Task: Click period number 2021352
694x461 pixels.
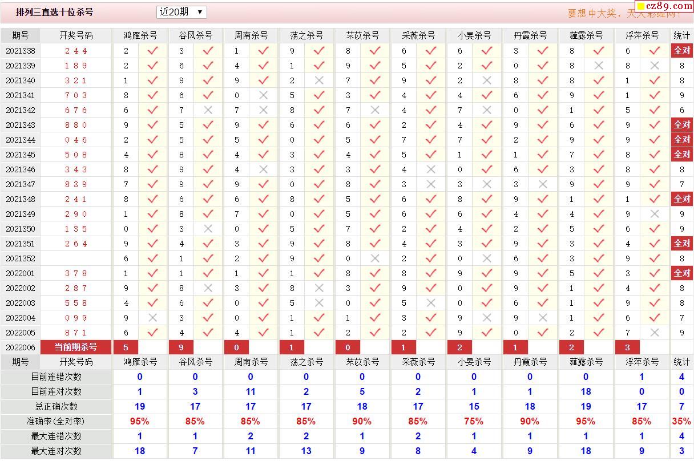Action: (21, 258)
